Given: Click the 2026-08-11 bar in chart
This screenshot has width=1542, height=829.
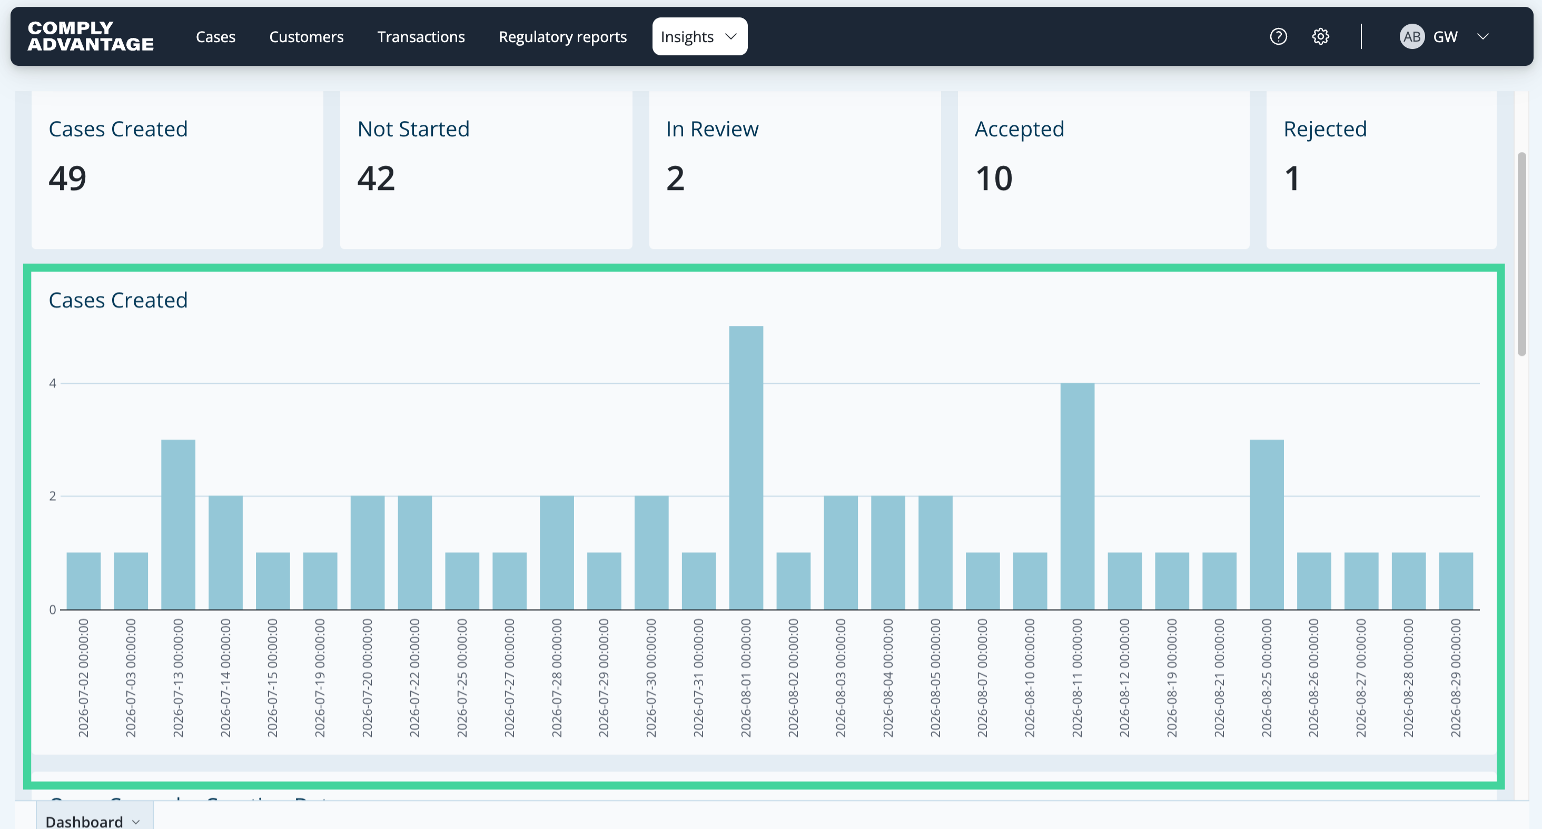Looking at the screenshot, I should 1078,496.
